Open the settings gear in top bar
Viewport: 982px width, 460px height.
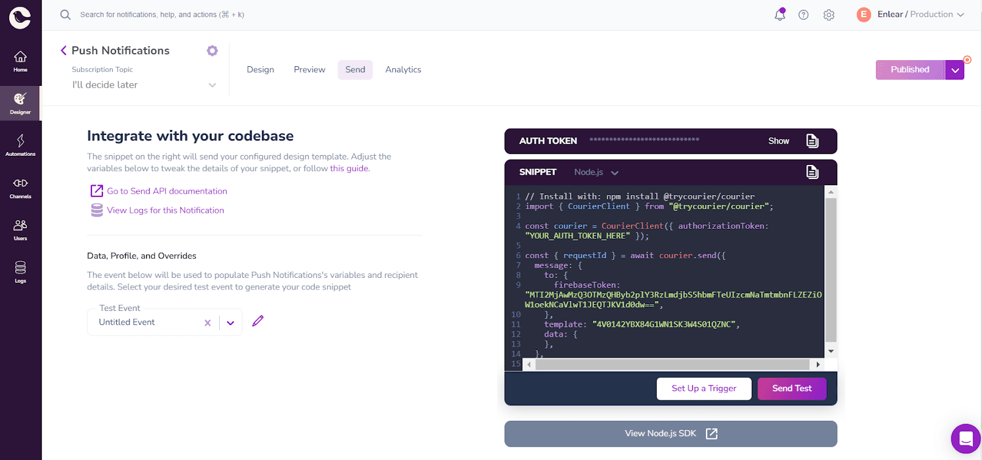click(829, 15)
